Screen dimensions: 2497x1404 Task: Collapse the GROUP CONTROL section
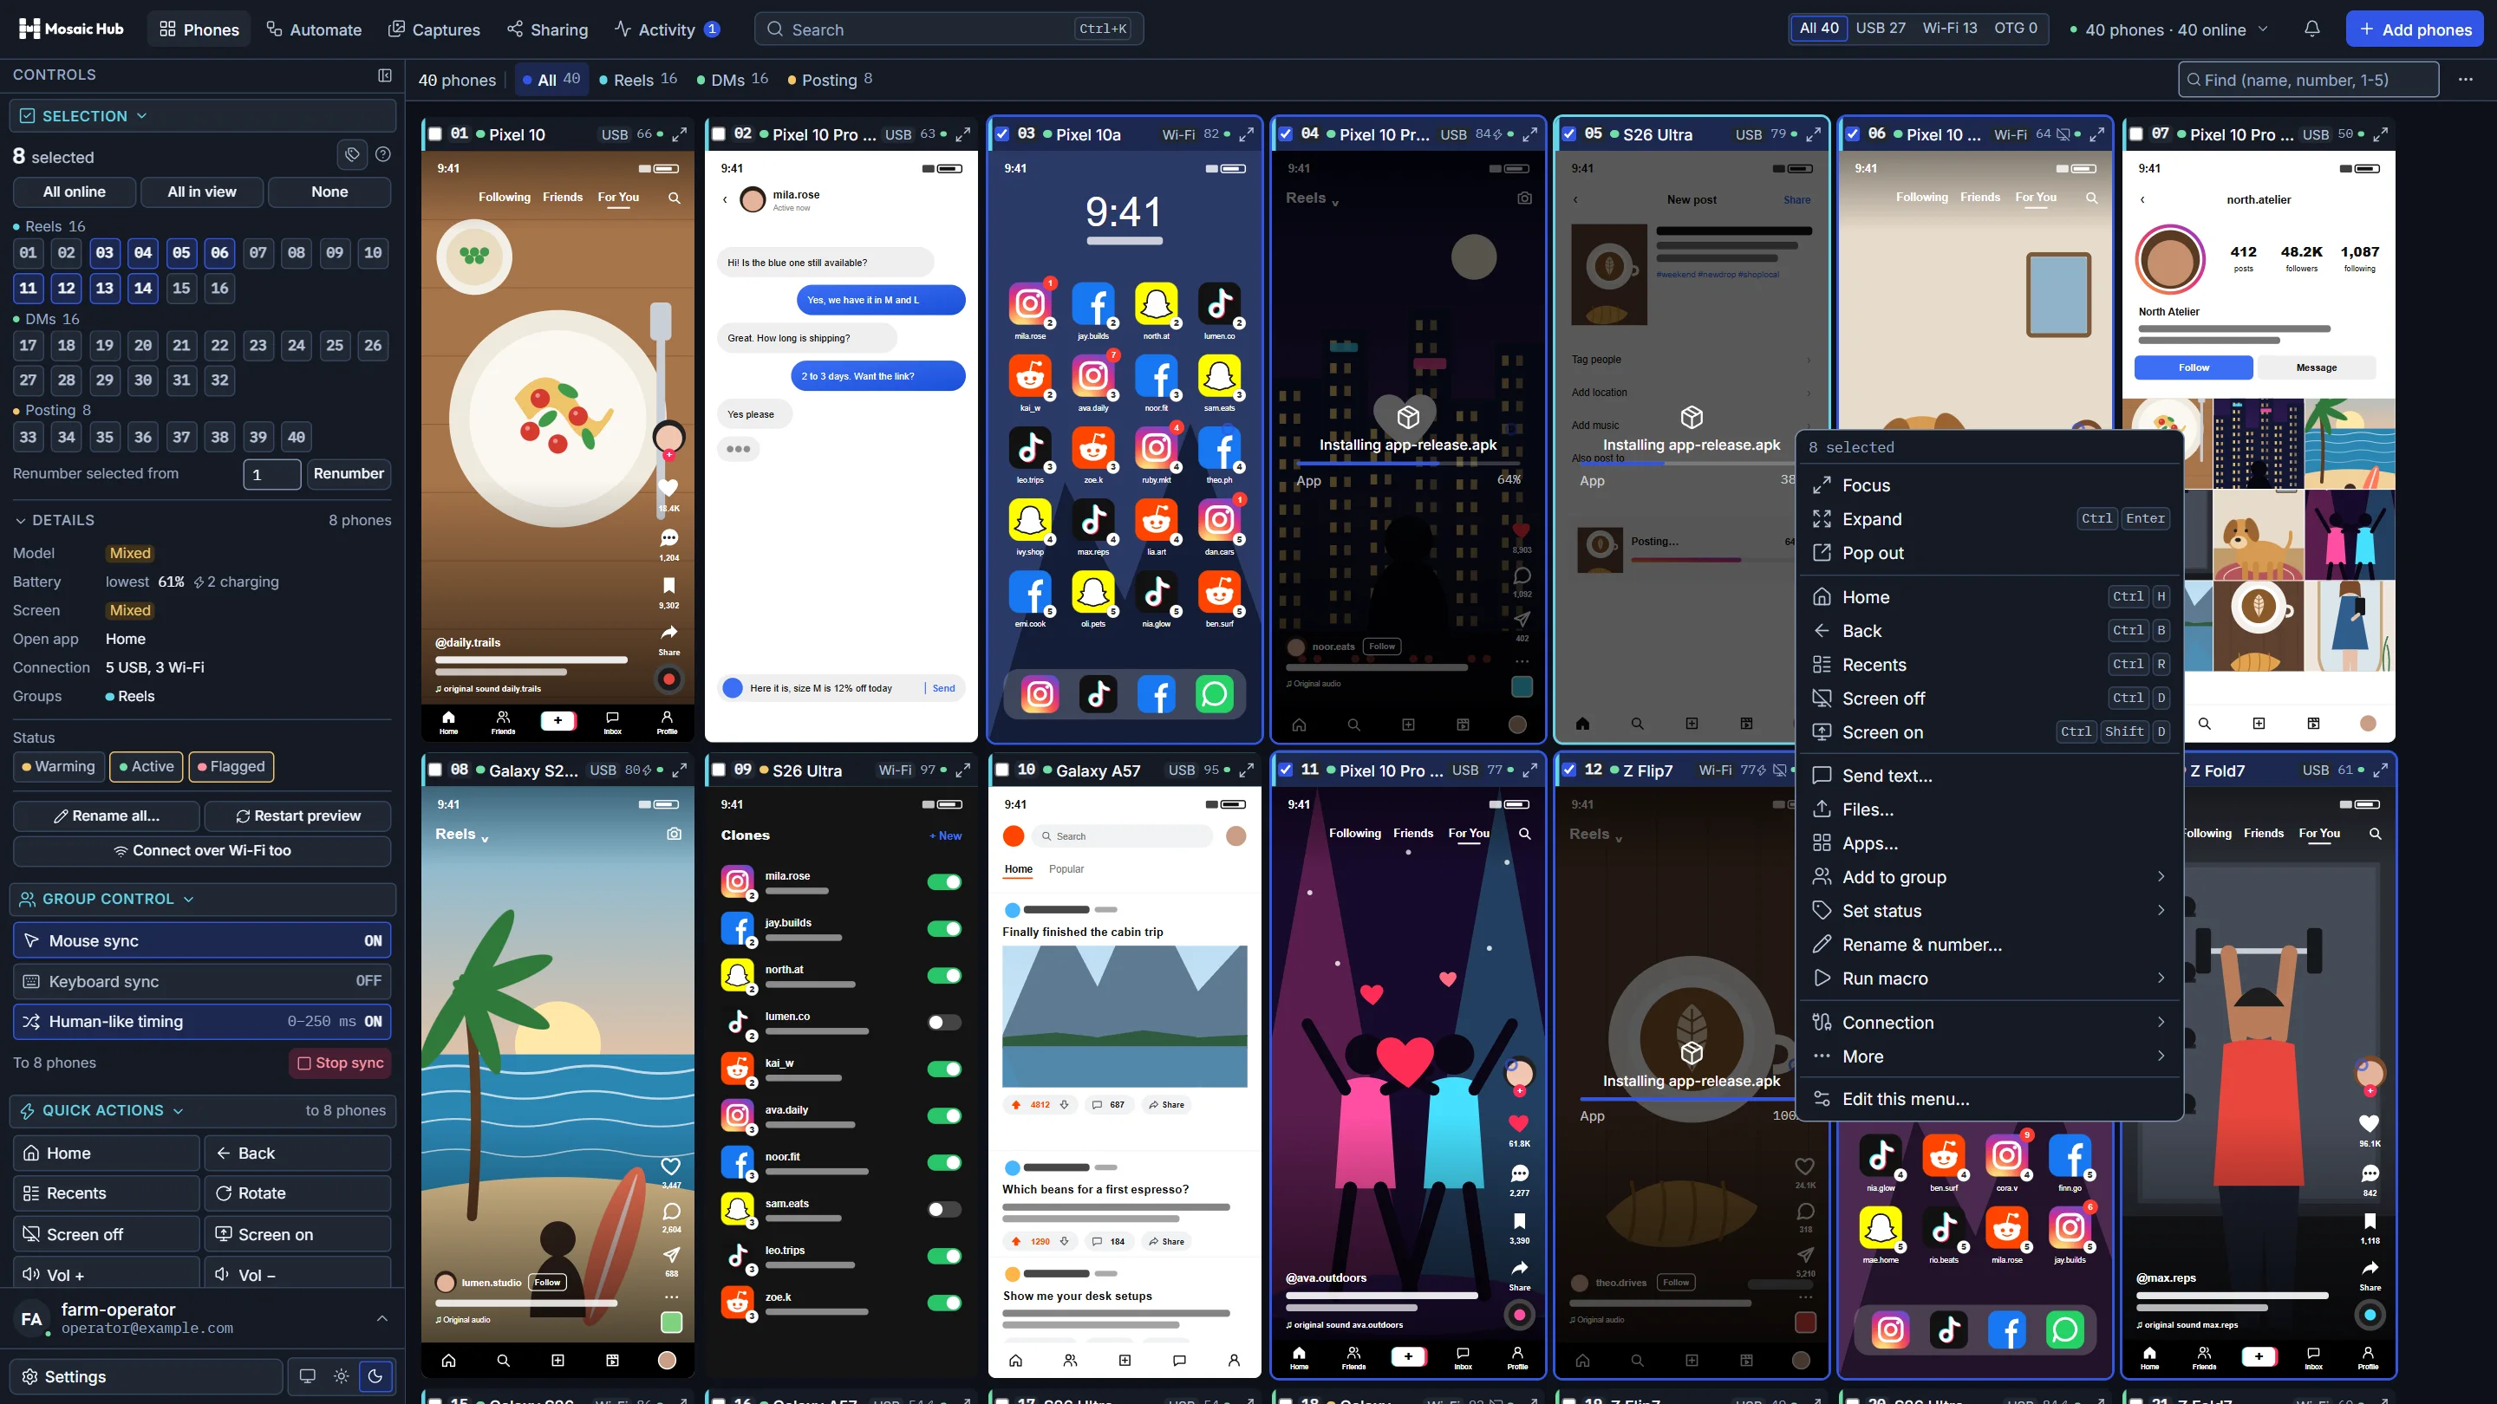pyautogui.click(x=202, y=900)
